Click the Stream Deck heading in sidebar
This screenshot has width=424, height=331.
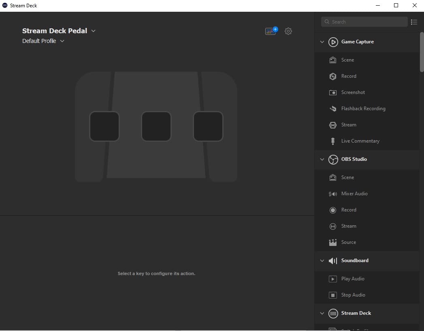pyautogui.click(x=356, y=313)
